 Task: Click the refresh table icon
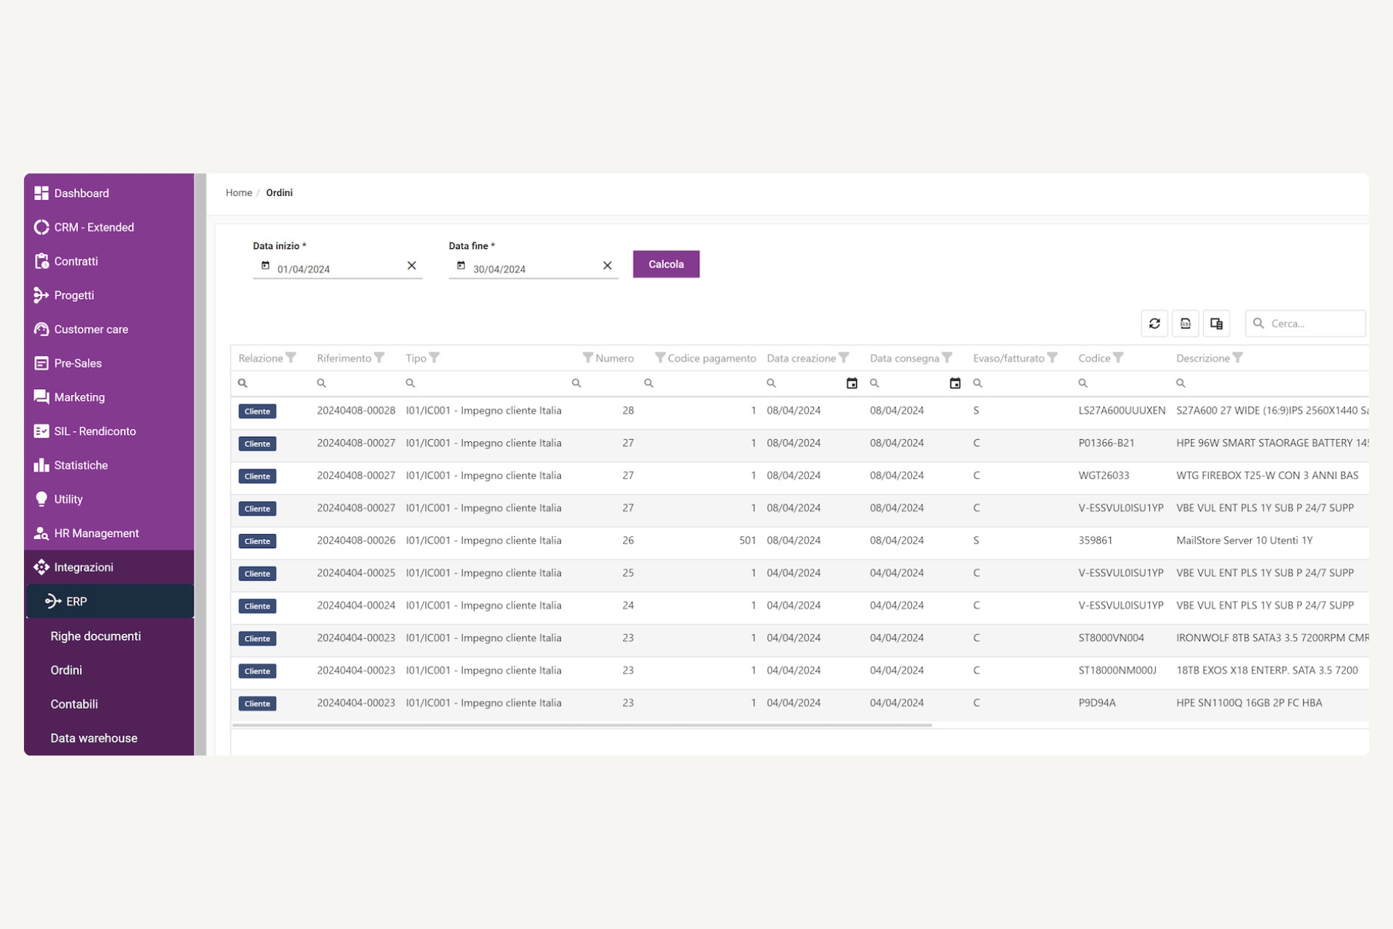click(x=1154, y=324)
